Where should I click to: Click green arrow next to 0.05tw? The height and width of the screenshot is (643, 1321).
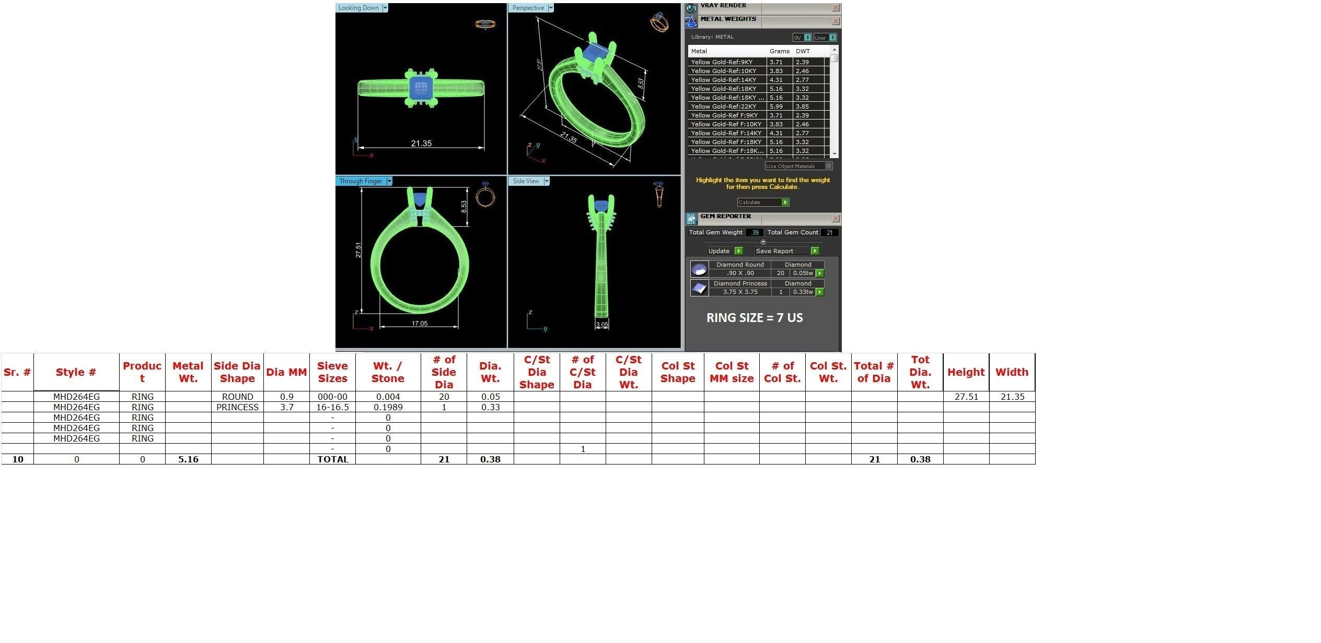[820, 273]
